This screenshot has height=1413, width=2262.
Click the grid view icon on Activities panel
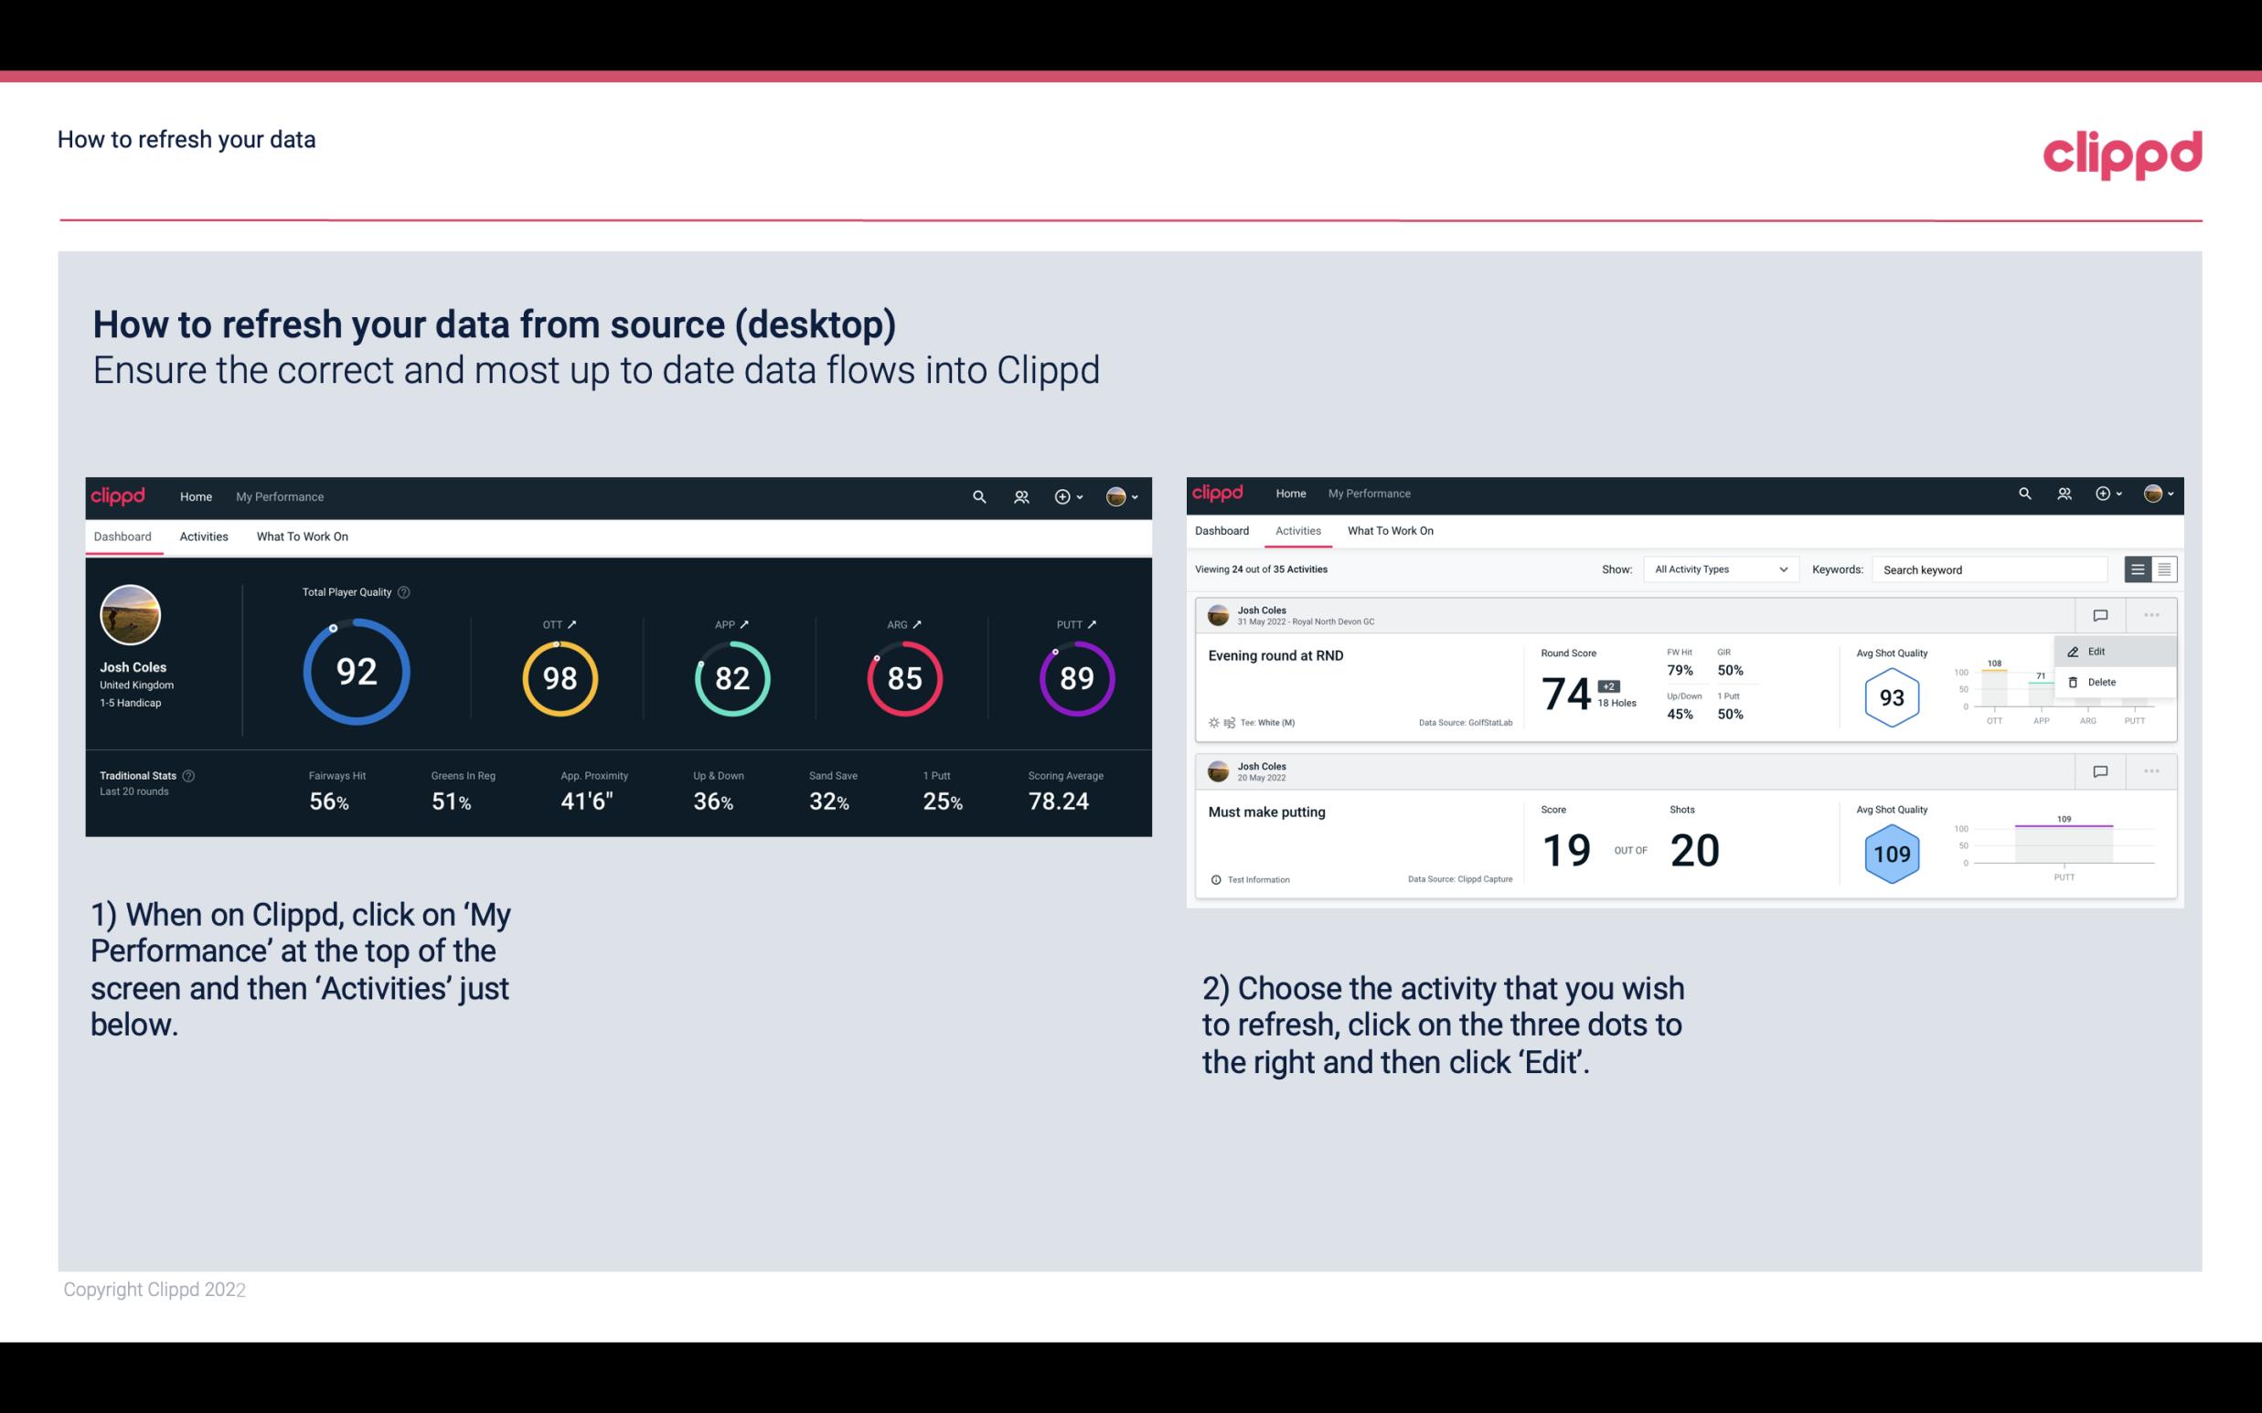tap(2162, 568)
